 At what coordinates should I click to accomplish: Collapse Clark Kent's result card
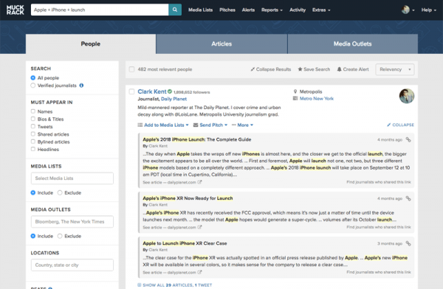click(x=400, y=125)
